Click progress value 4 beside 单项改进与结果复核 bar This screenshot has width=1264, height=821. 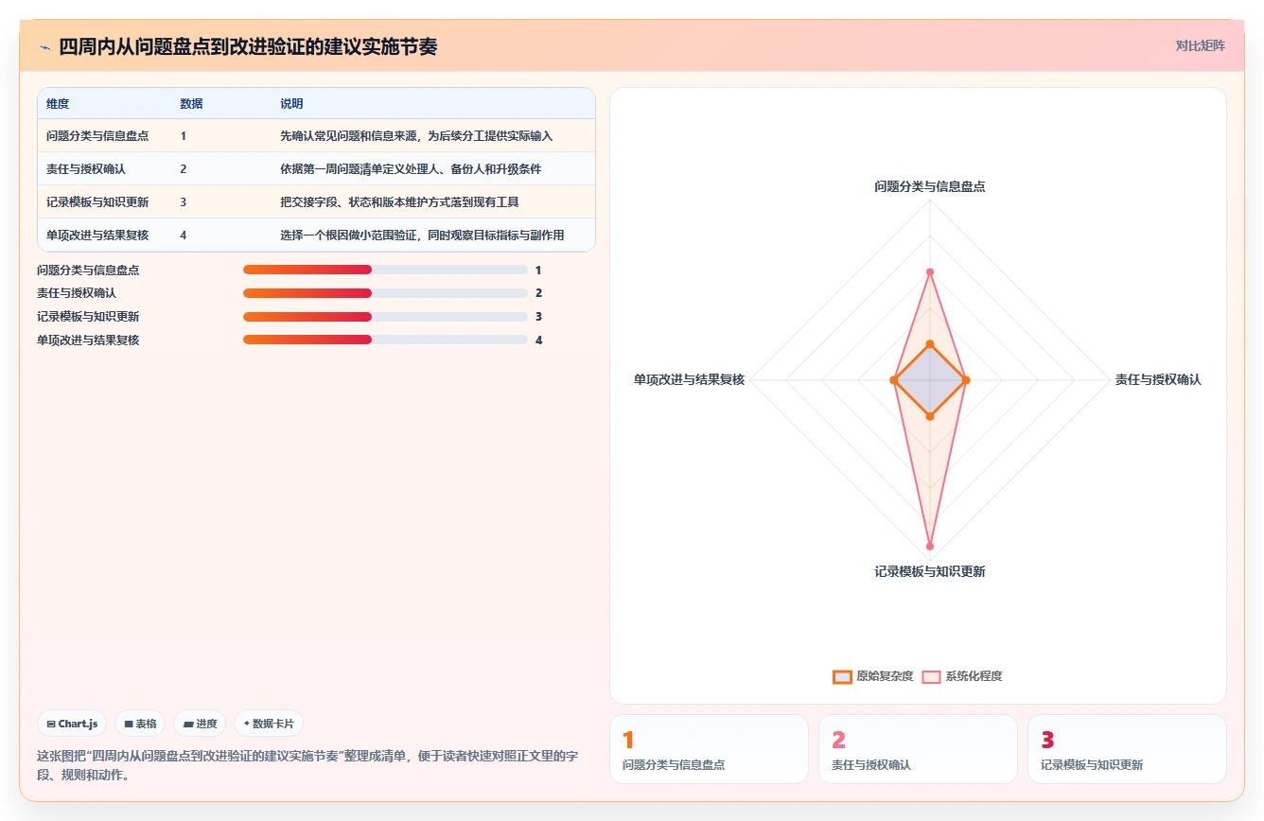pyautogui.click(x=539, y=340)
